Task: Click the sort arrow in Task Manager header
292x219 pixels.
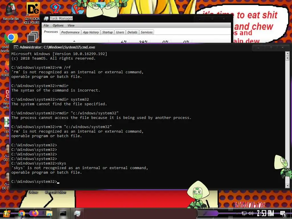Action: click(x=74, y=41)
